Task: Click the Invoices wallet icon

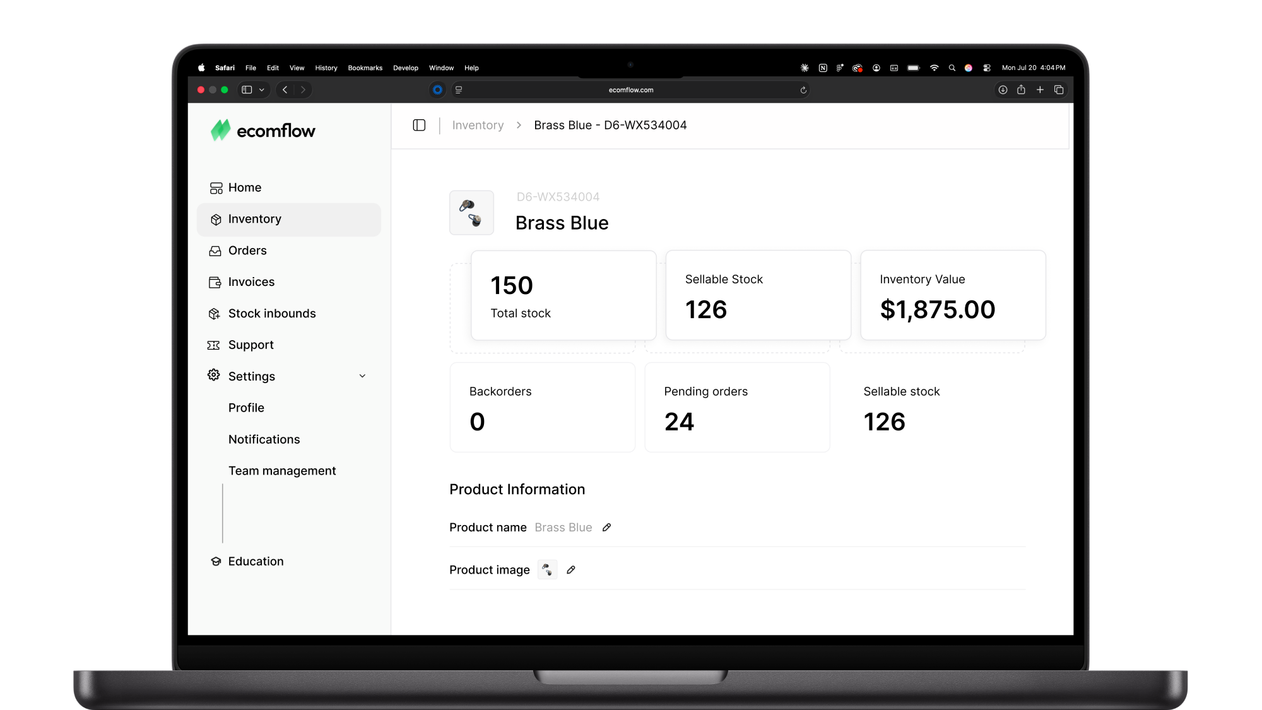Action: click(x=215, y=283)
